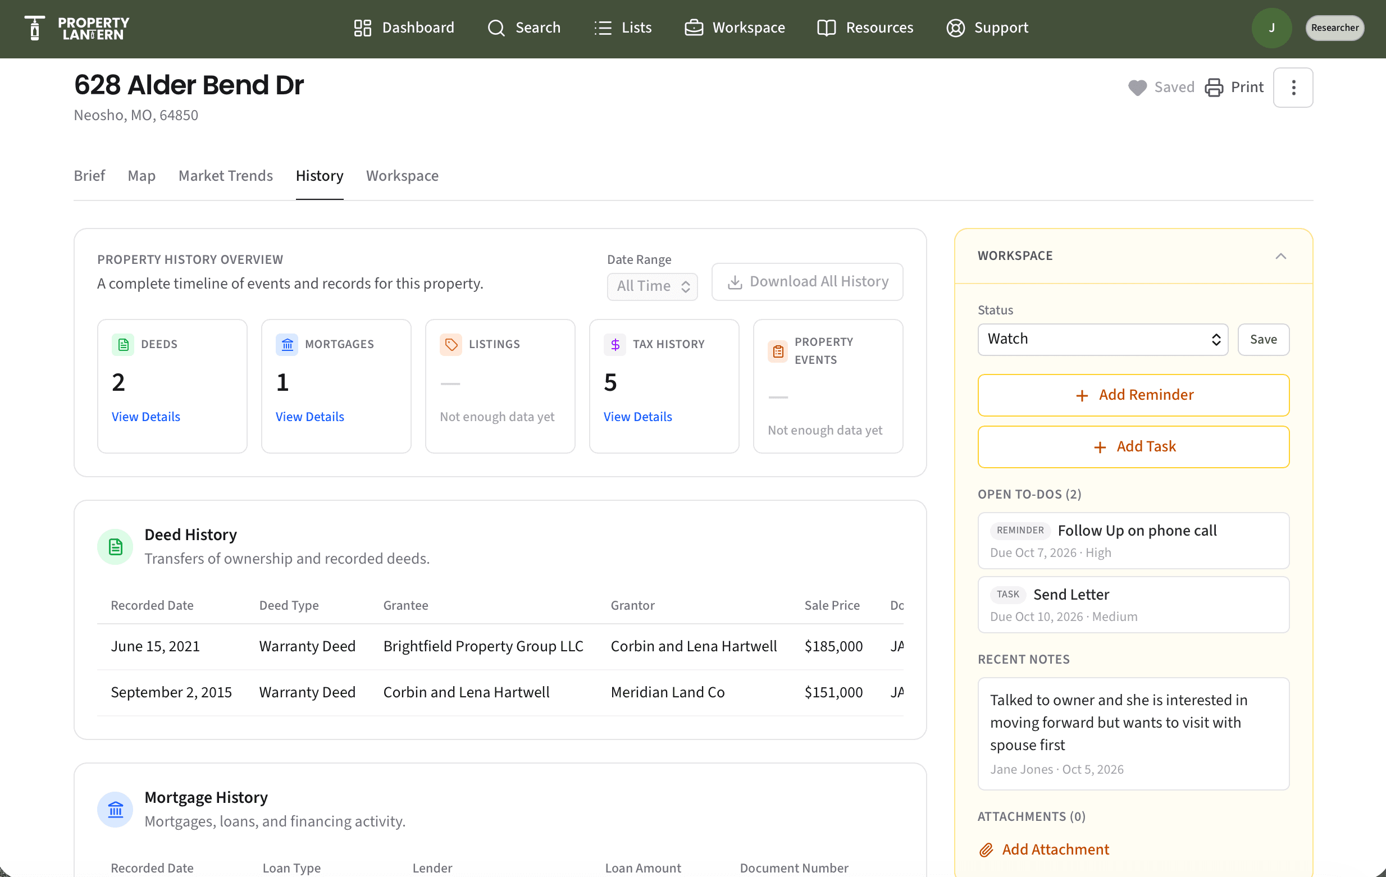Click the orange Listings tag icon
Screen dimensions: 1386x877
tap(451, 344)
